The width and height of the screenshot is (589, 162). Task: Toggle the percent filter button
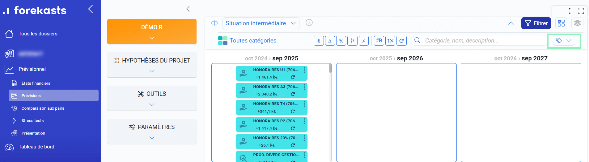pyautogui.click(x=341, y=41)
